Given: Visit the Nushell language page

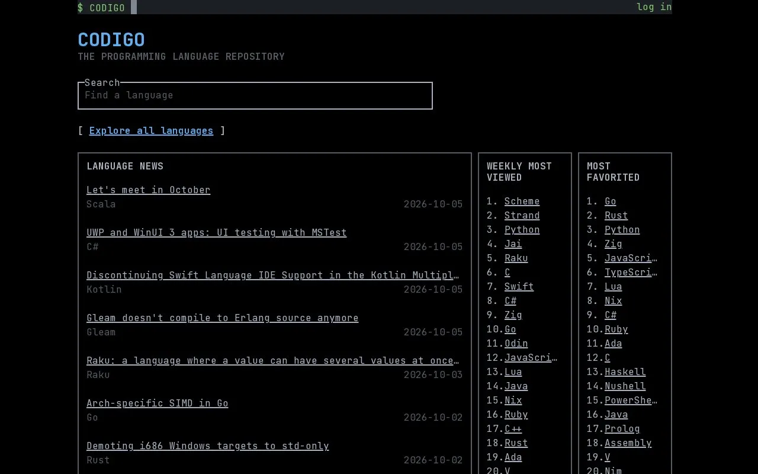Looking at the screenshot, I should pyautogui.click(x=625, y=386).
